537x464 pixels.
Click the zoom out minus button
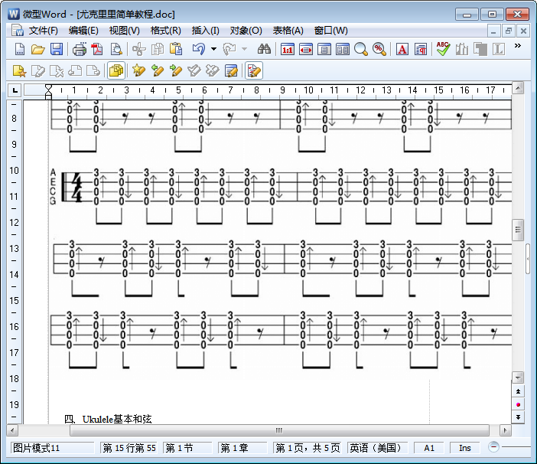coord(493,447)
